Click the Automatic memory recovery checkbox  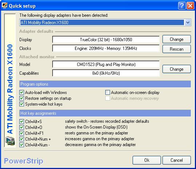[x=107, y=98]
